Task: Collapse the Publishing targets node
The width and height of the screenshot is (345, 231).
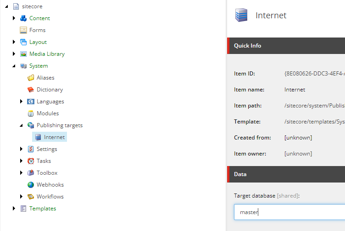Action: click(21, 125)
